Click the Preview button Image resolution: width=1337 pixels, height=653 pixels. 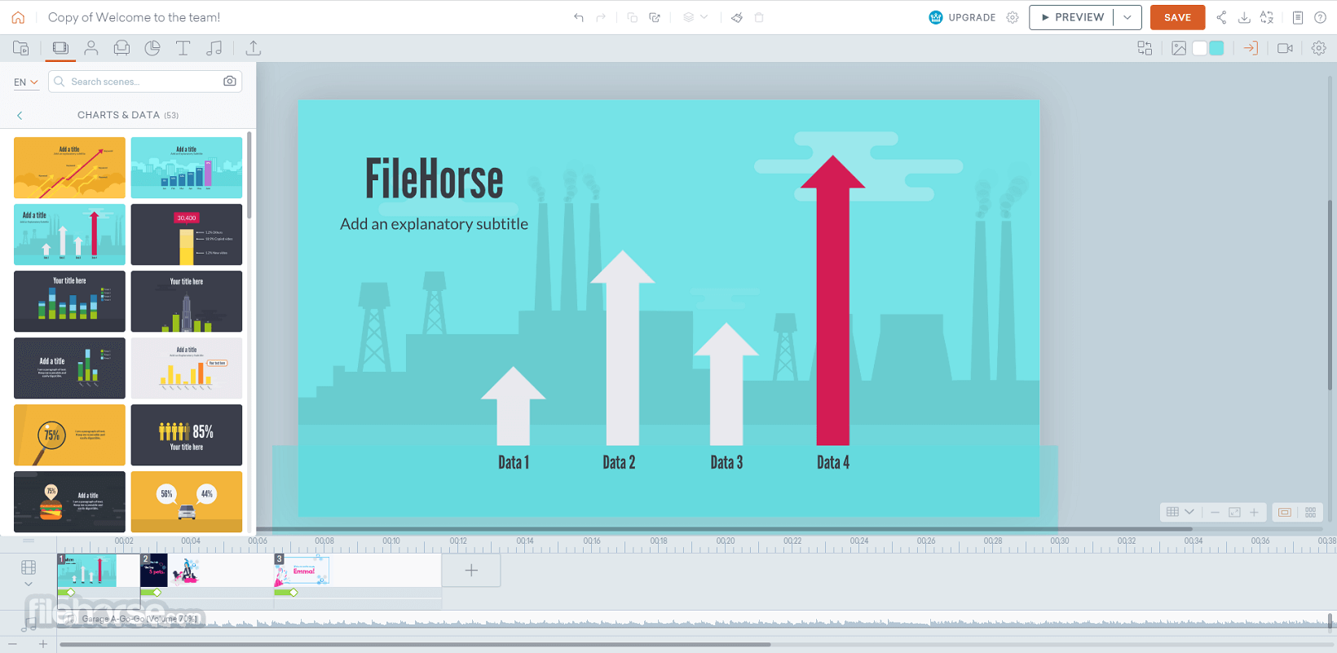[x=1072, y=17]
